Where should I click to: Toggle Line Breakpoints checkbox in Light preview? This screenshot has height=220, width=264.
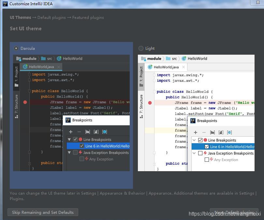pyautogui.click(x=200, y=140)
